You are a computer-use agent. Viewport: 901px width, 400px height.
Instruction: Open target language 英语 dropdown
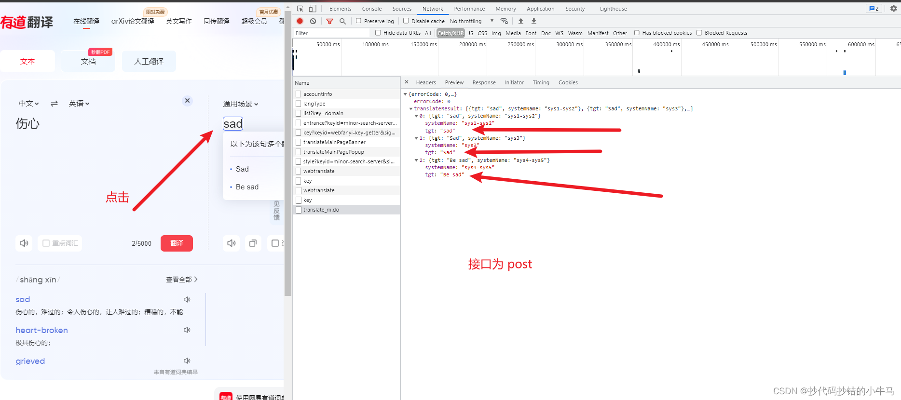coord(79,103)
